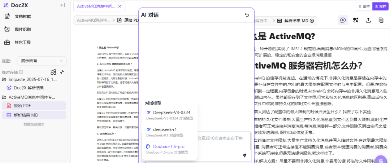390x163 pixels.
Task: Click the translate icon in toolbar
Action: pyautogui.click(x=356, y=20)
